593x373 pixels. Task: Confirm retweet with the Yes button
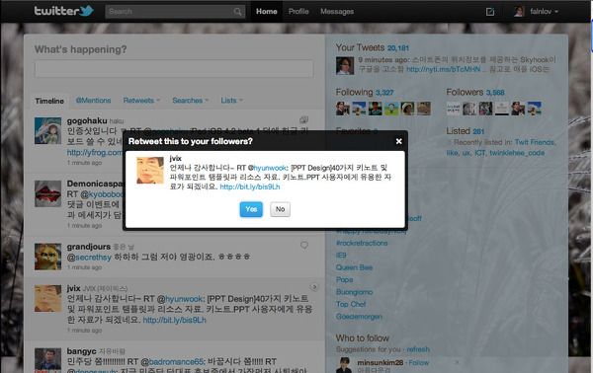click(251, 209)
